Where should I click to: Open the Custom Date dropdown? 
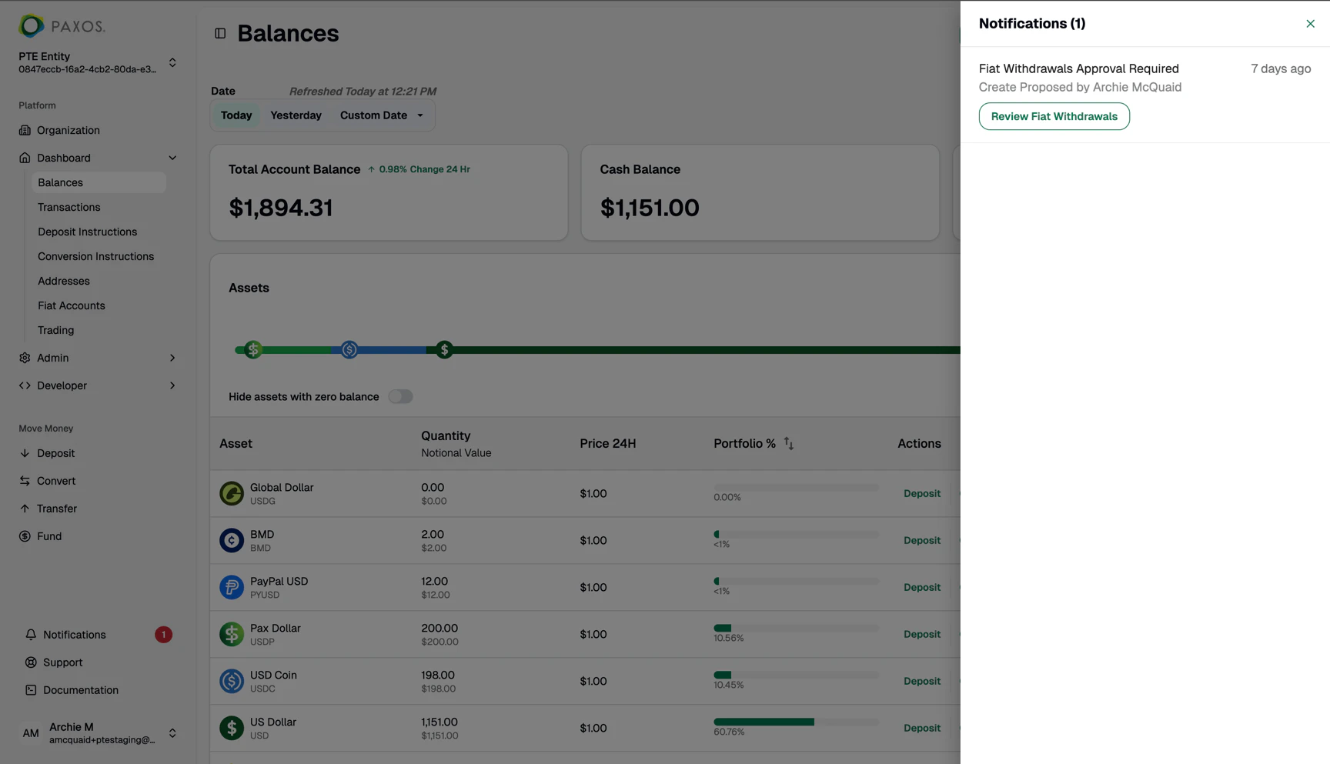[383, 115]
